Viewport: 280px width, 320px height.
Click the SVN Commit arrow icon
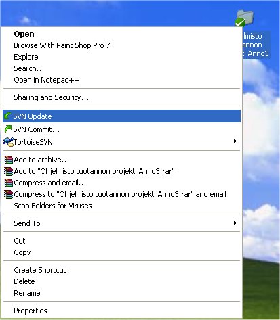pyautogui.click(x=8, y=129)
